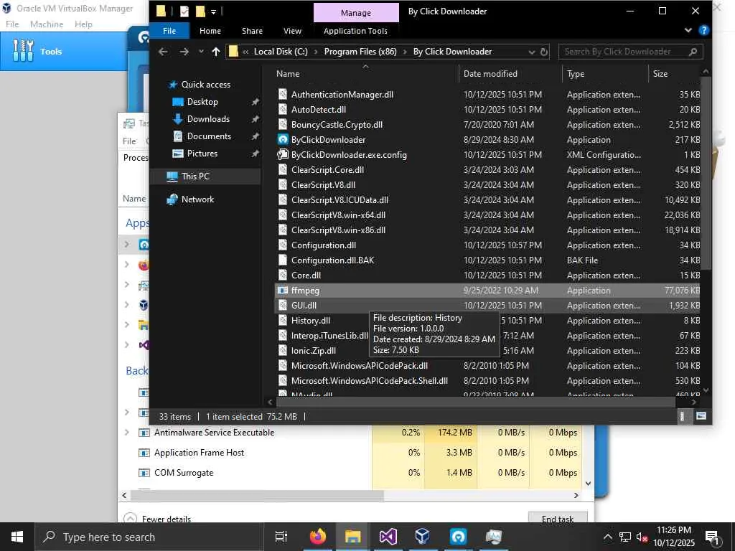Refresh the By Click Downloader folder
Image resolution: width=735 pixels, height=551 pixels.
tap(544, 52)
